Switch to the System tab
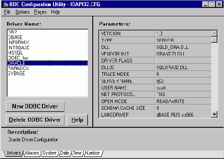Image resolution: width=224 pixels, height=159 pixels. point(49,153)
